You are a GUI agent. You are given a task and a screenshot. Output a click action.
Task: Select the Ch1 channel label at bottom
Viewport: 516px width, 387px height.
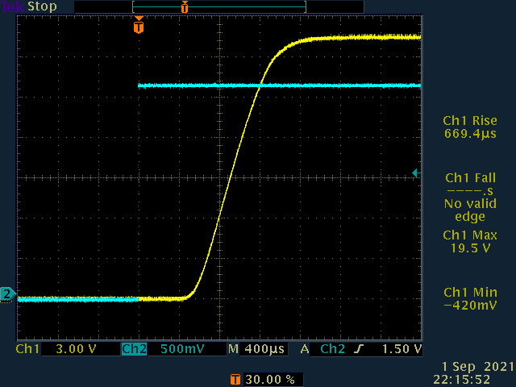(28, 350)
